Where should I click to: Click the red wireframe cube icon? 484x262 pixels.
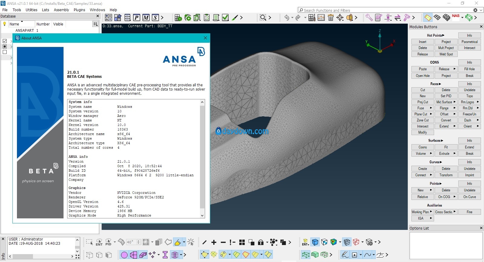pyautogui.click(x=356, y=242)
